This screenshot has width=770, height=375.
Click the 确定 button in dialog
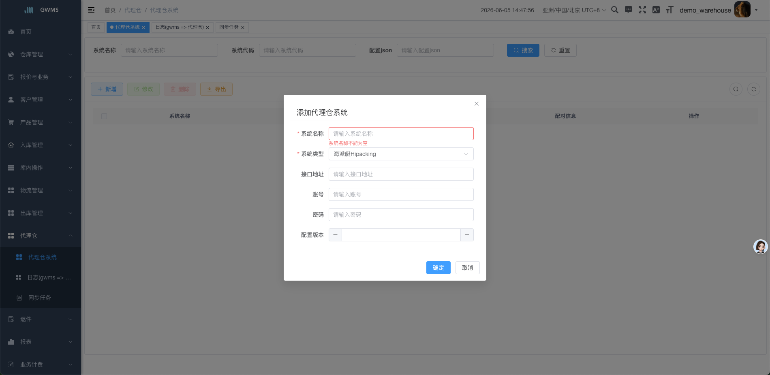[438, 268]
